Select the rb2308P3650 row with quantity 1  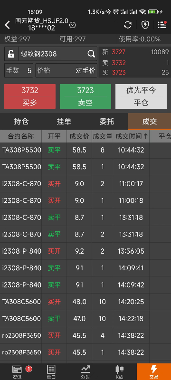pos(85,352)
